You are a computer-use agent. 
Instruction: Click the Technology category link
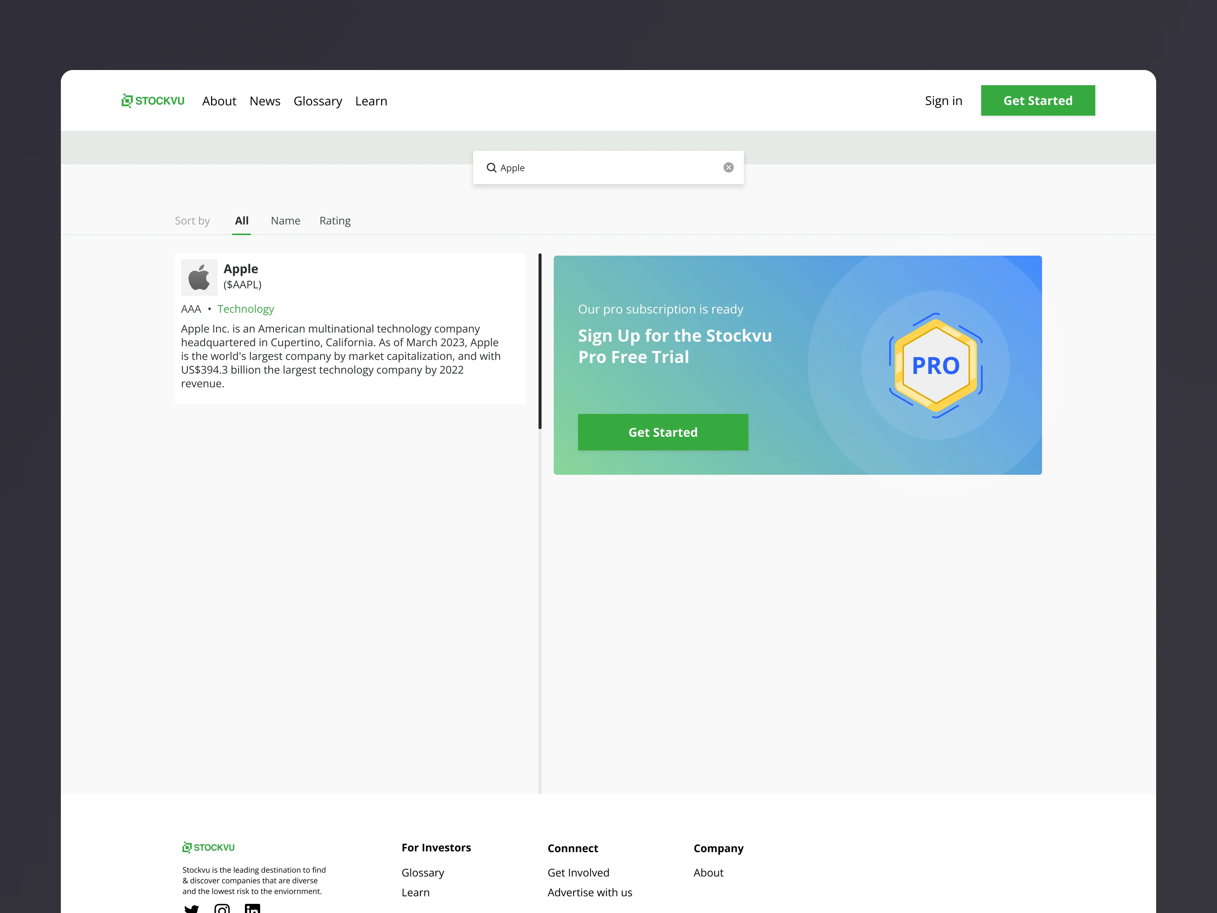coord(245,309)
